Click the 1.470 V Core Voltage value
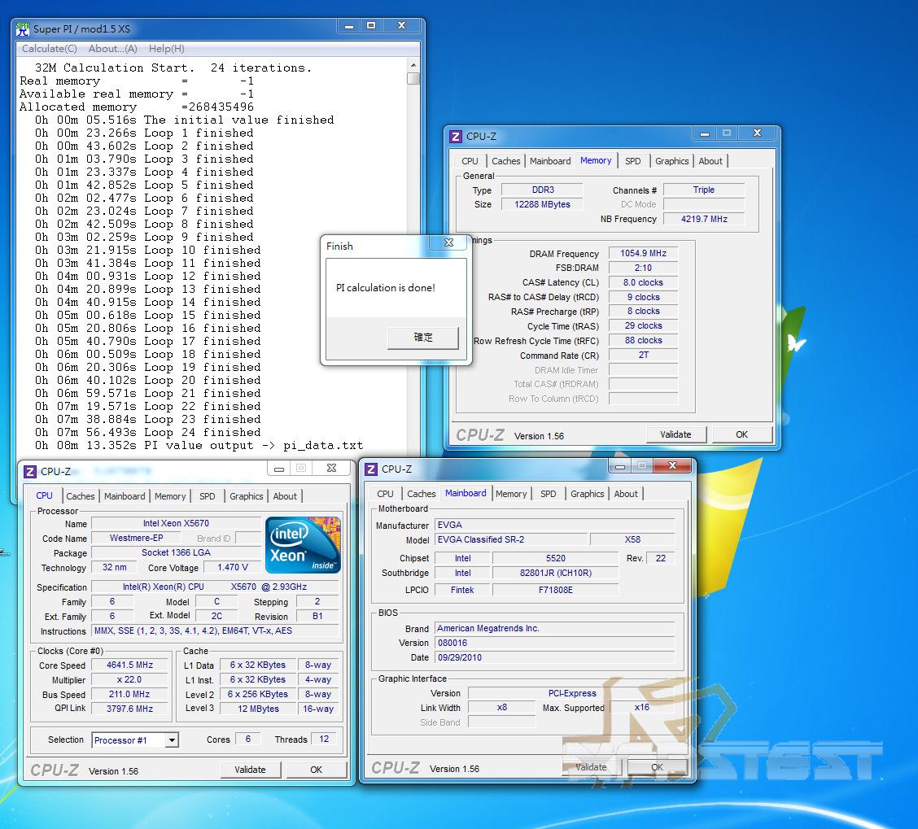 (x=233, y=567)
